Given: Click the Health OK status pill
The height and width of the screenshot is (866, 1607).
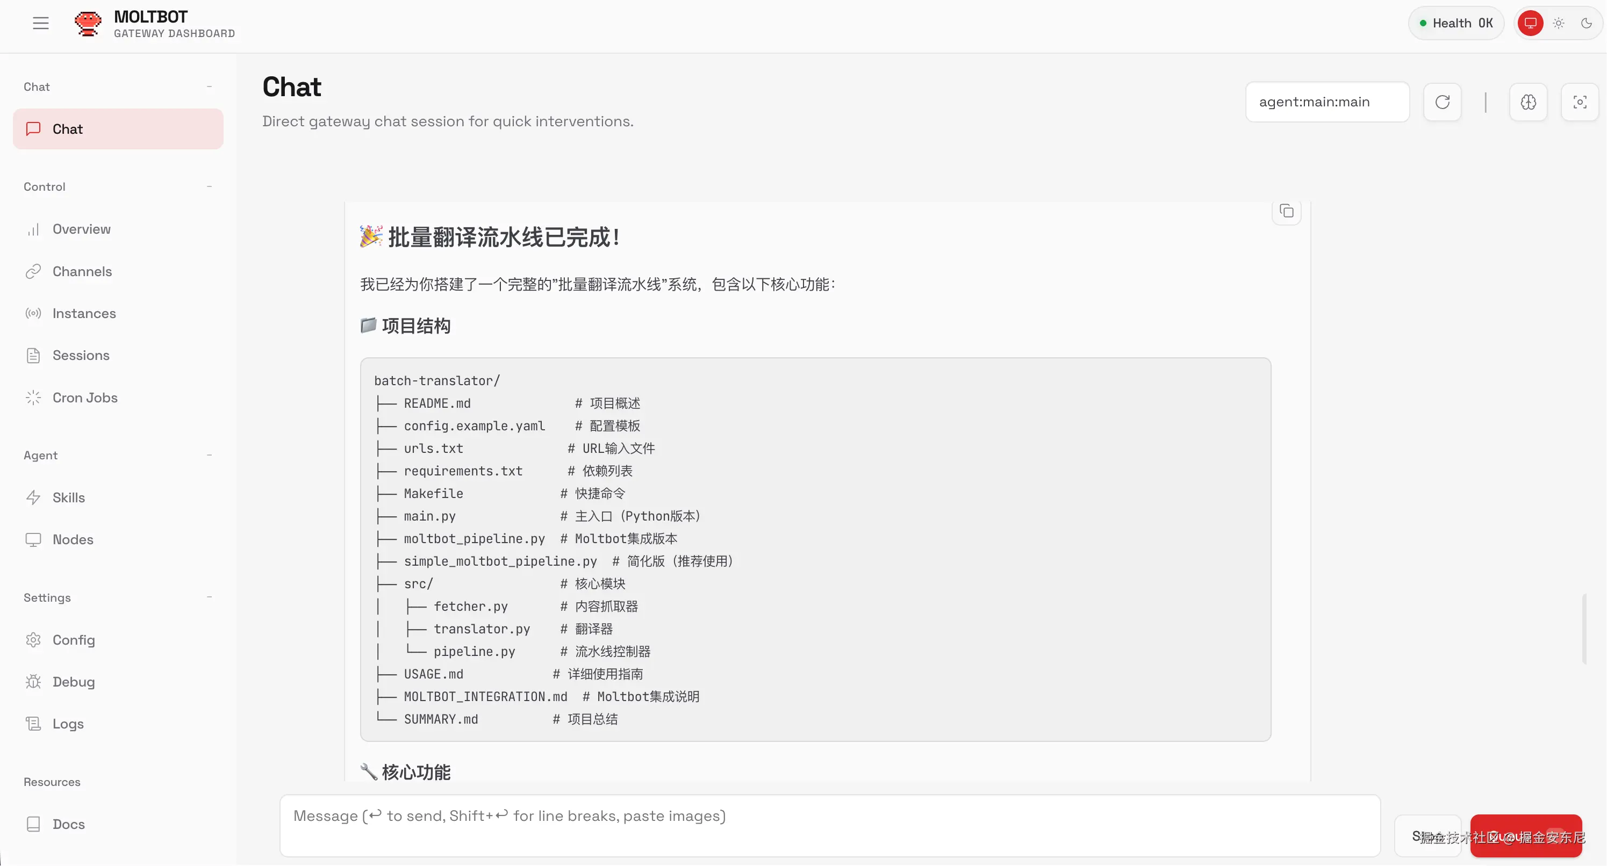Looking at the screenshot, I should [1455, 23].
